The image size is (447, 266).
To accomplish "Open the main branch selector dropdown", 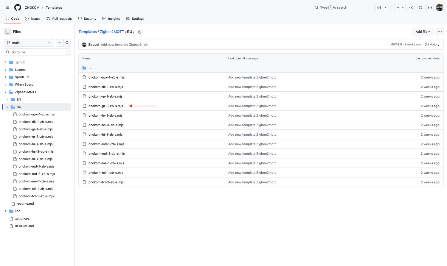I will click(x=29, y=43).
